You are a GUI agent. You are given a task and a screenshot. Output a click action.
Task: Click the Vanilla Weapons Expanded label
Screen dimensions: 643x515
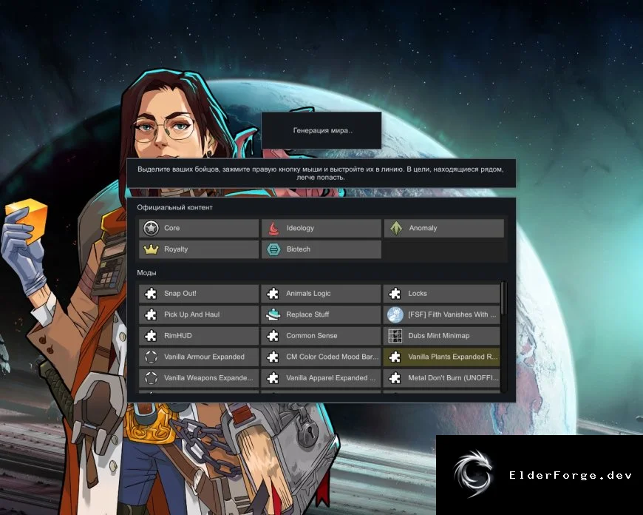208,378
